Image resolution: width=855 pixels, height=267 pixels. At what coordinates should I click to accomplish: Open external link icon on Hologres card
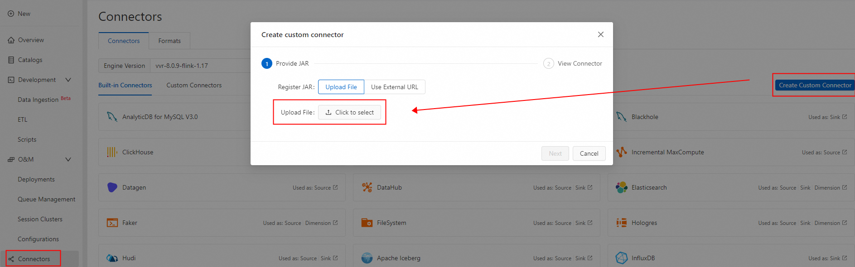(845, 223)
